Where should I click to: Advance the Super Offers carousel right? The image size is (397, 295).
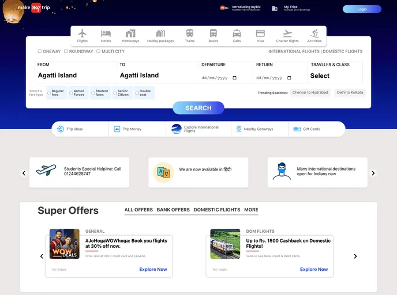(x=355, y=256)
